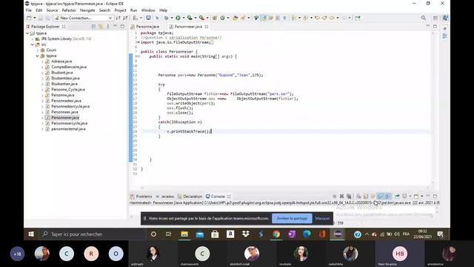Click the green Run button in toolbar
Image resolution: width=474 pixels, height=267 pixels.
click(x=178, y=18)
